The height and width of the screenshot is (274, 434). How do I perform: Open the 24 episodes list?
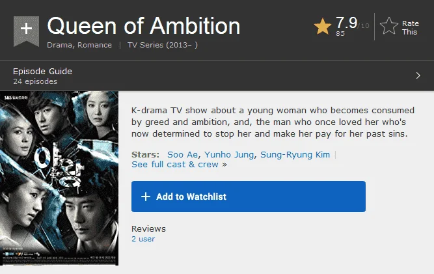[35, 81]
